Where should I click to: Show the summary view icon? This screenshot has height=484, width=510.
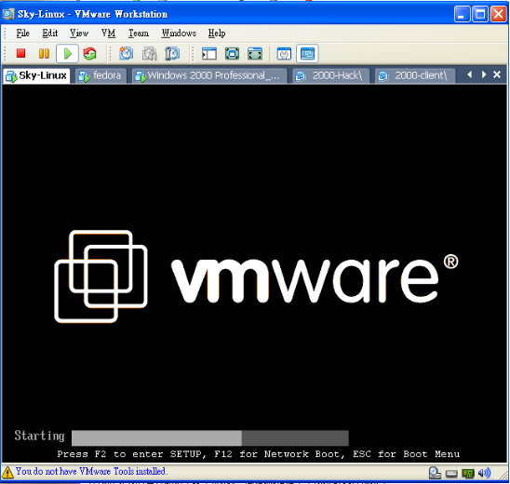284,54
